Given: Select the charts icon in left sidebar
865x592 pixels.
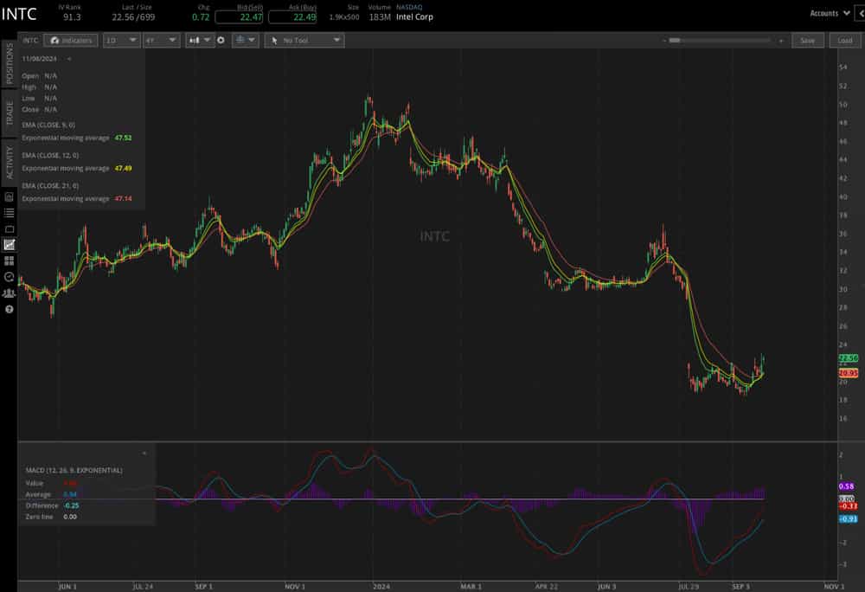Looking at the screenshot, I should tap(10, 245).
